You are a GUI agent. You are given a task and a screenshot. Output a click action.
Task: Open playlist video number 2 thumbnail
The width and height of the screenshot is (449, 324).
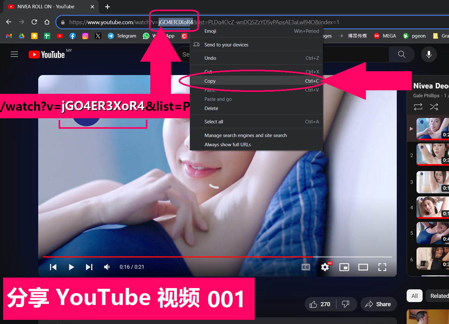click(433, 155)
